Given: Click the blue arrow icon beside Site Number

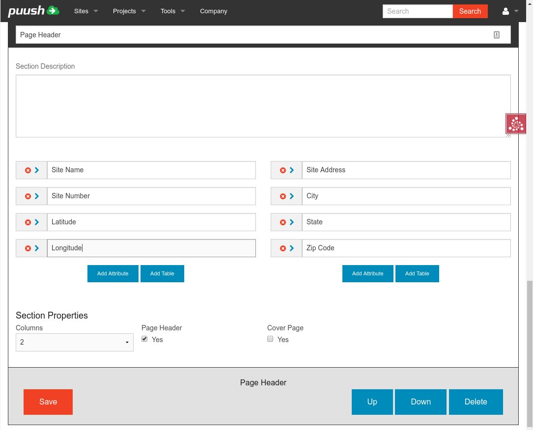Looking at the screenshot, I should coord(37,196).
